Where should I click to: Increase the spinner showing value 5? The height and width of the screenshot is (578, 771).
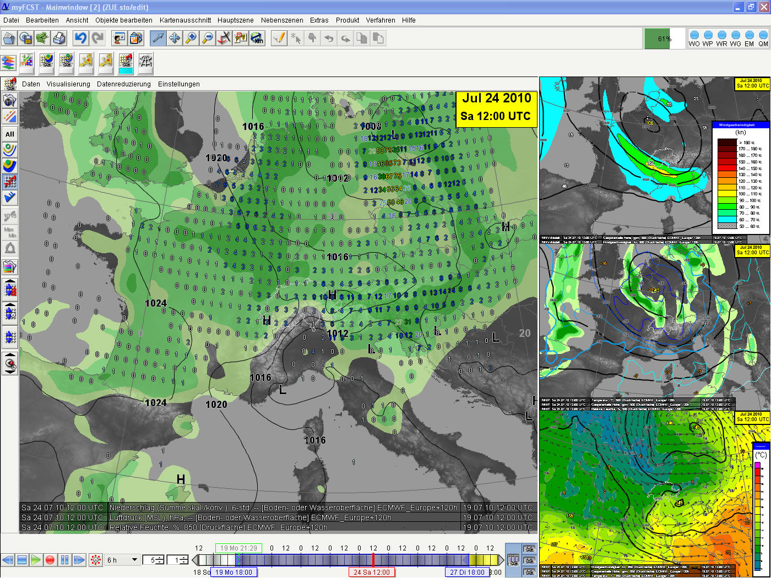[159, 557]
